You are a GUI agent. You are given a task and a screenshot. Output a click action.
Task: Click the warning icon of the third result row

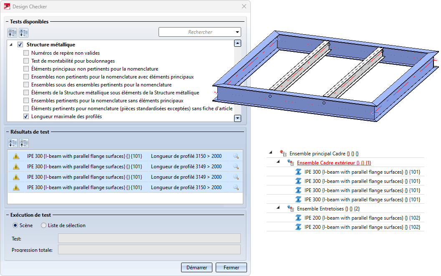click(x=16, y=177)
